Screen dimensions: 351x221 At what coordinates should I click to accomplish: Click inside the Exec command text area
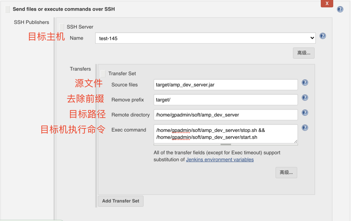tap(226, 134)
